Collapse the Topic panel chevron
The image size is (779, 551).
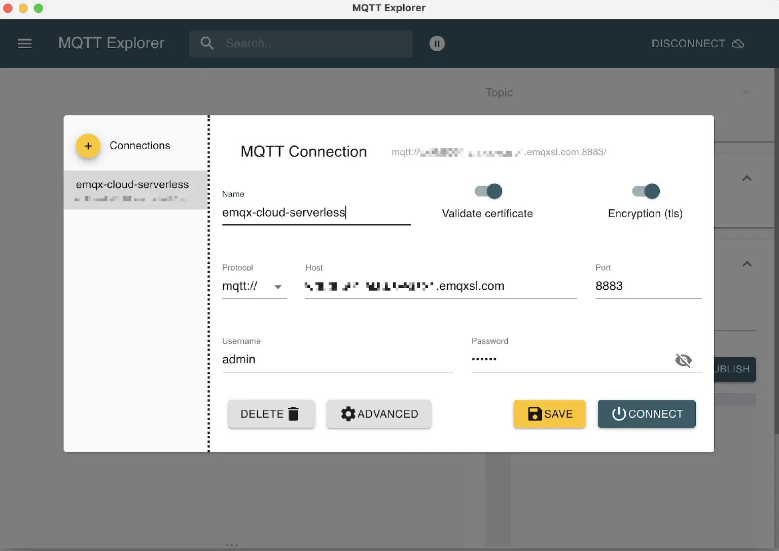pyautogui.click(x=747, y=92)
